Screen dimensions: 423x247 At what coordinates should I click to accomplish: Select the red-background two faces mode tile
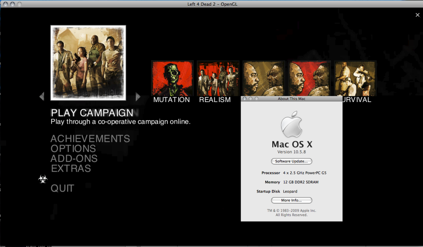pyautogui.click(x=310, y=78)
